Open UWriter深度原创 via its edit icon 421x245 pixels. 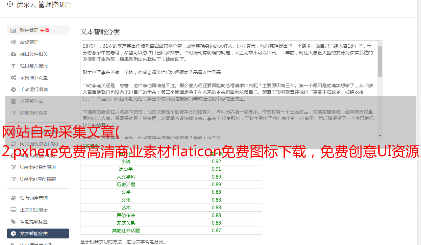click(x=13, y=167)
